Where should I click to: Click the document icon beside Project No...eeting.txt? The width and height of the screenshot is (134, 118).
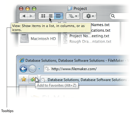tap(65, 36)
